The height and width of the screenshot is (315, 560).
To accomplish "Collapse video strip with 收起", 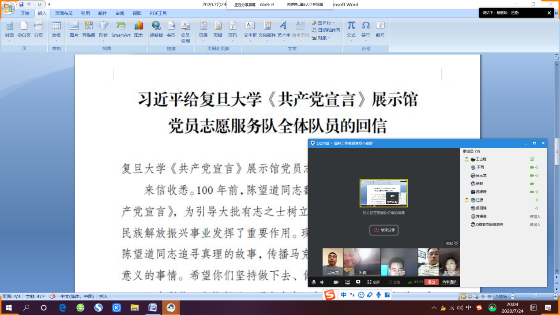I will 452,243.
